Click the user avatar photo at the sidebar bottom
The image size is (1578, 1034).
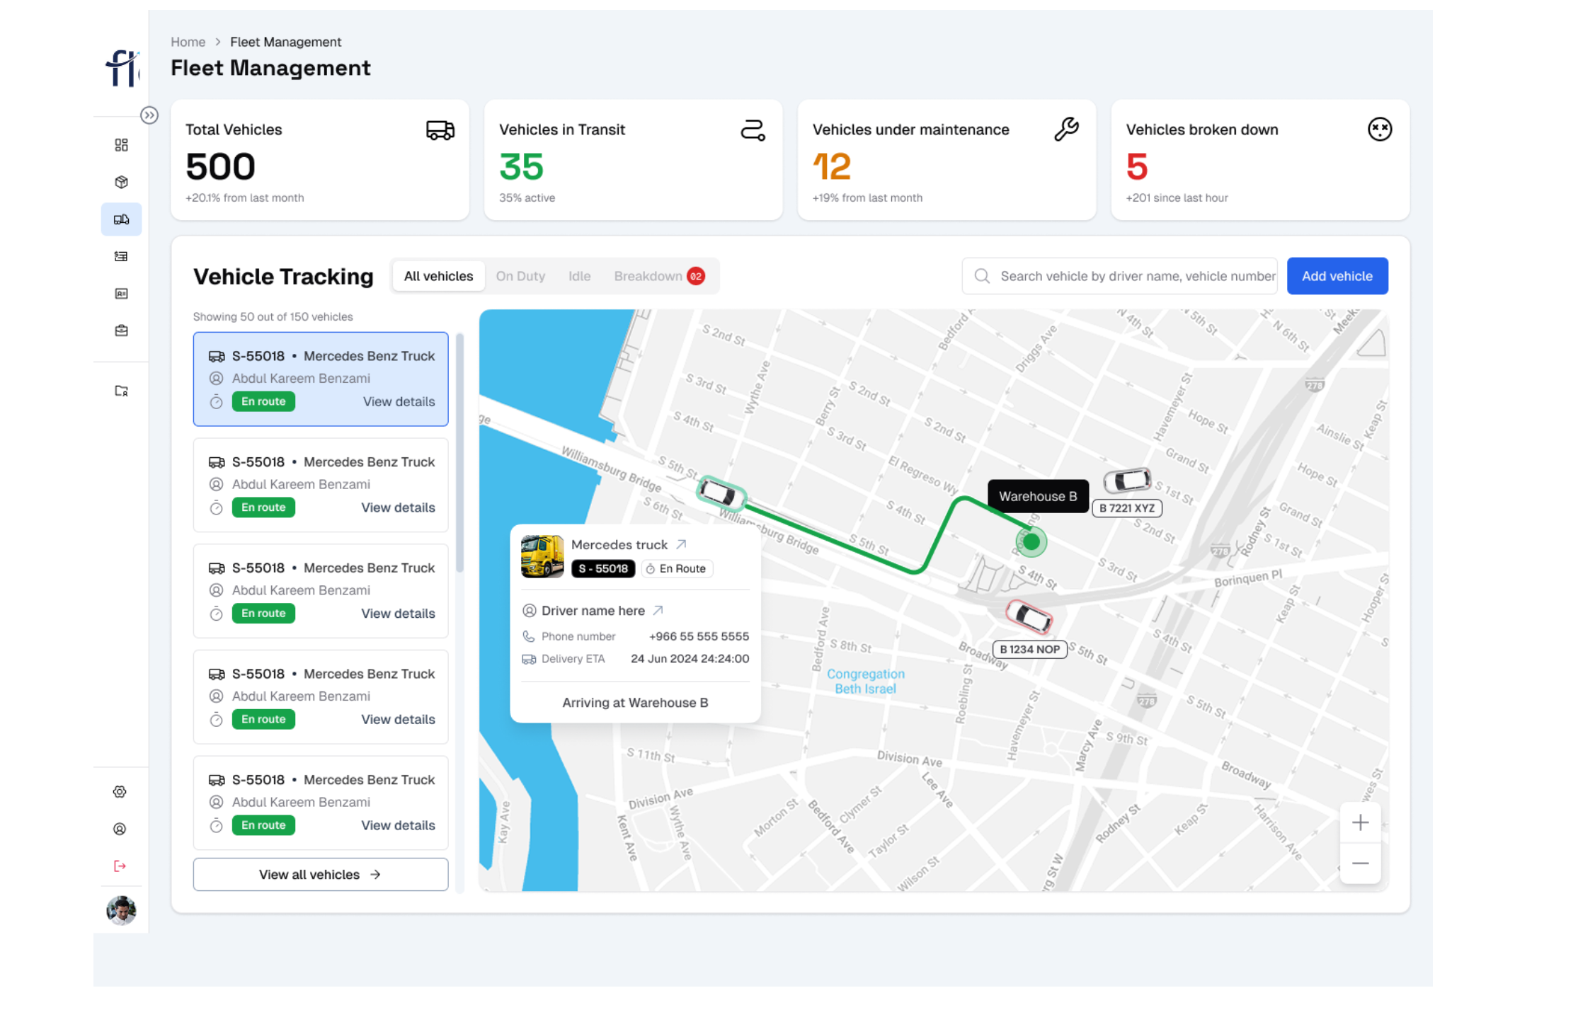[x=121, y=910]
